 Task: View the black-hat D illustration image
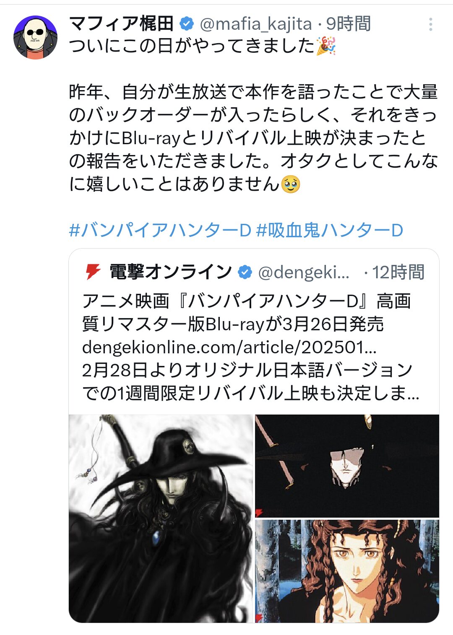(x=161, y=518)
